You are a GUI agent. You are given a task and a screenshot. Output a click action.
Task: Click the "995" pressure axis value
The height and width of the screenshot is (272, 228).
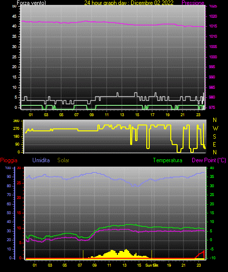pos(212,67)
